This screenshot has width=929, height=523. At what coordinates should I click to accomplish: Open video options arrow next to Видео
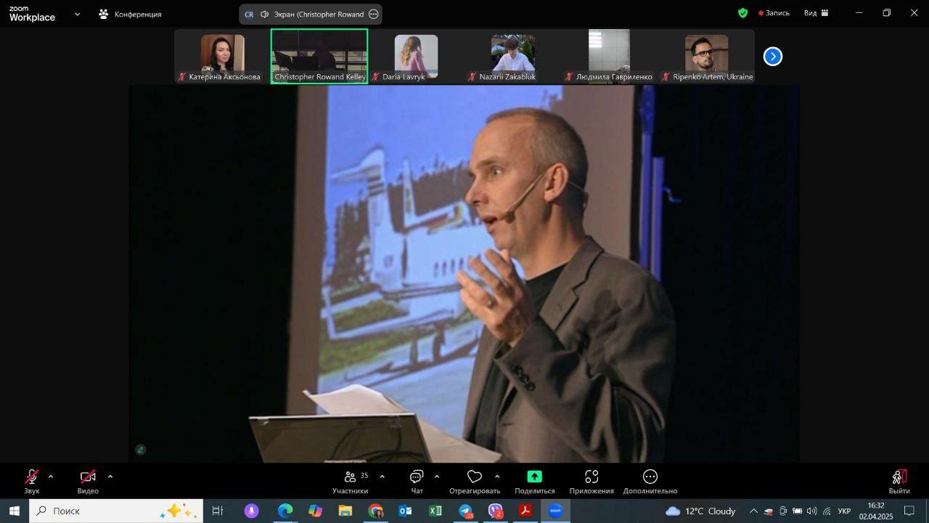pyautogui.click(x=110, y=477)
